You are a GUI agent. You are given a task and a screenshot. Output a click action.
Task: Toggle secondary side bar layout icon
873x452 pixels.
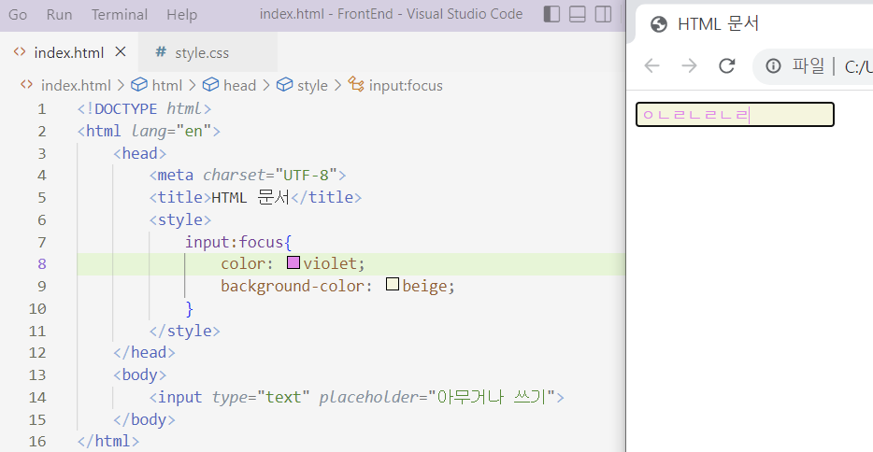point(603,14)
